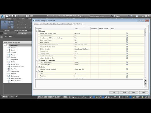Click the Cancel button
This screenshot has height=113, width=151.
[124, 93]
